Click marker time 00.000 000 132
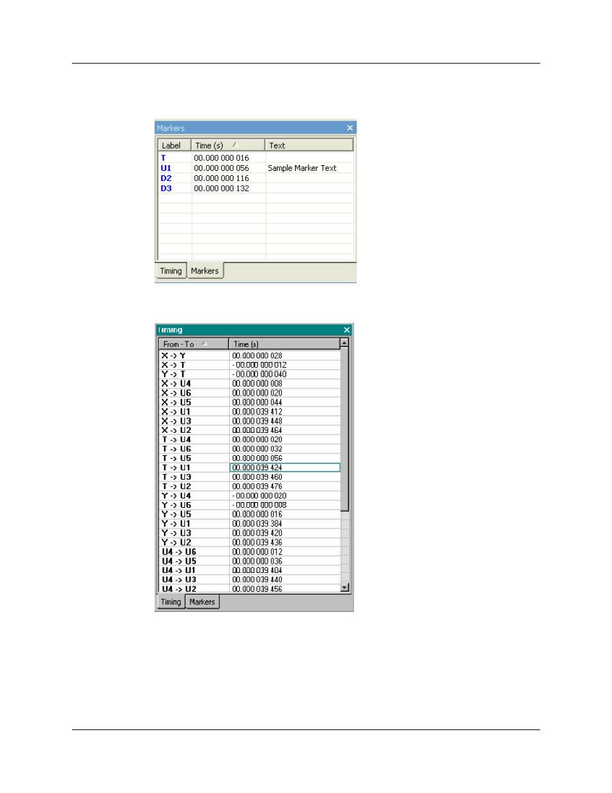 221,189
